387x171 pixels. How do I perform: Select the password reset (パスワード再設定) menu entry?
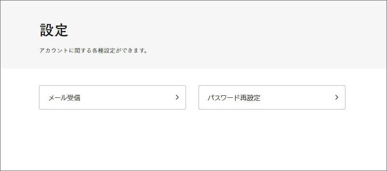272,97
